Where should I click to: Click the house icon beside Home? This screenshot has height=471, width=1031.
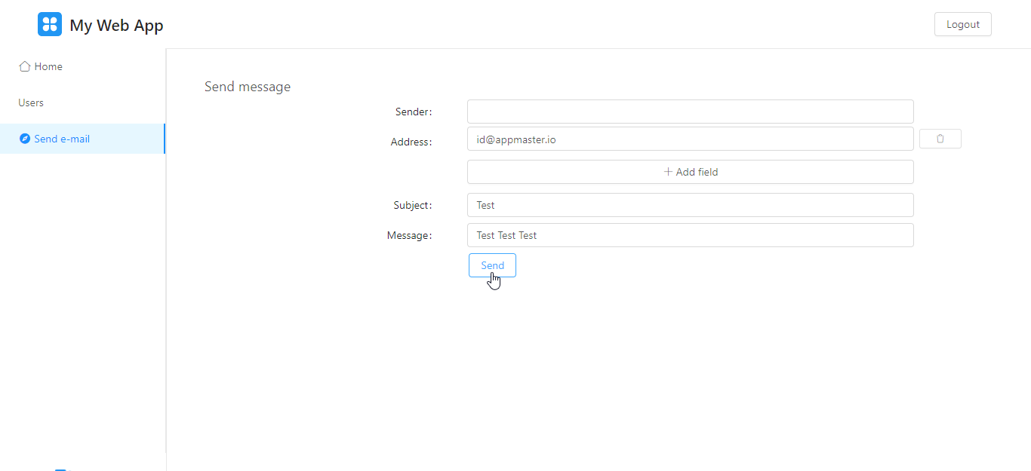[25, 66]
